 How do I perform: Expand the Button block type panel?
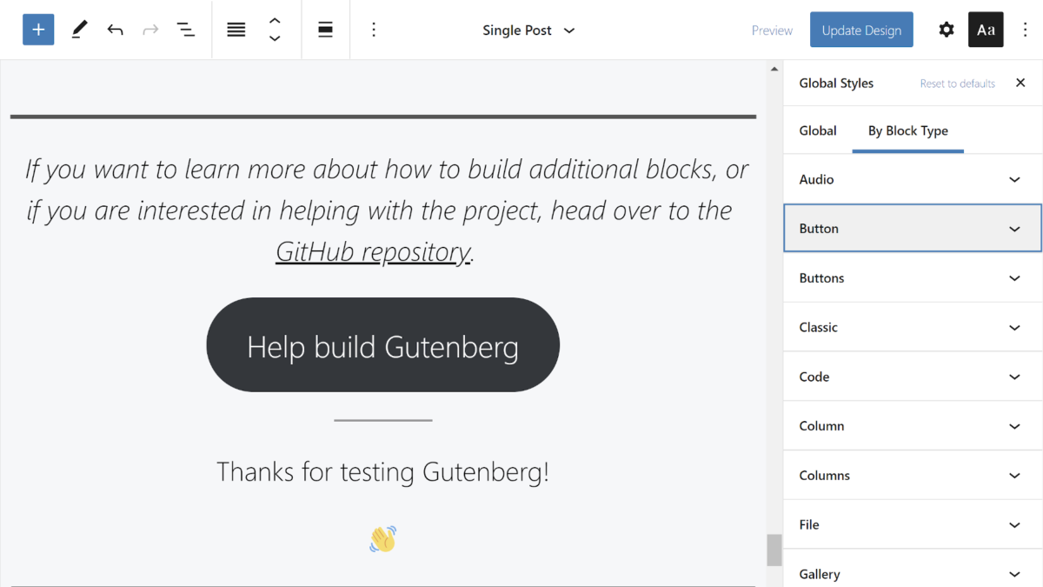[x=912, y=229]
